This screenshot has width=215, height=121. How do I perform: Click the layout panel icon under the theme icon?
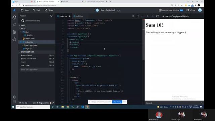14,102
